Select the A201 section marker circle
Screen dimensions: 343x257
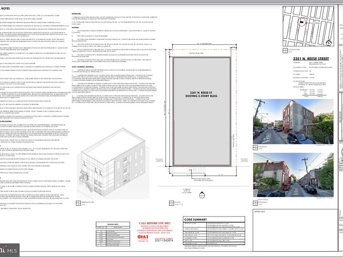click(202, 195)
